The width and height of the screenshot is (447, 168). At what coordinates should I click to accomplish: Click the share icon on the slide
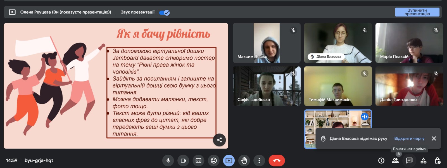point(219,140)
